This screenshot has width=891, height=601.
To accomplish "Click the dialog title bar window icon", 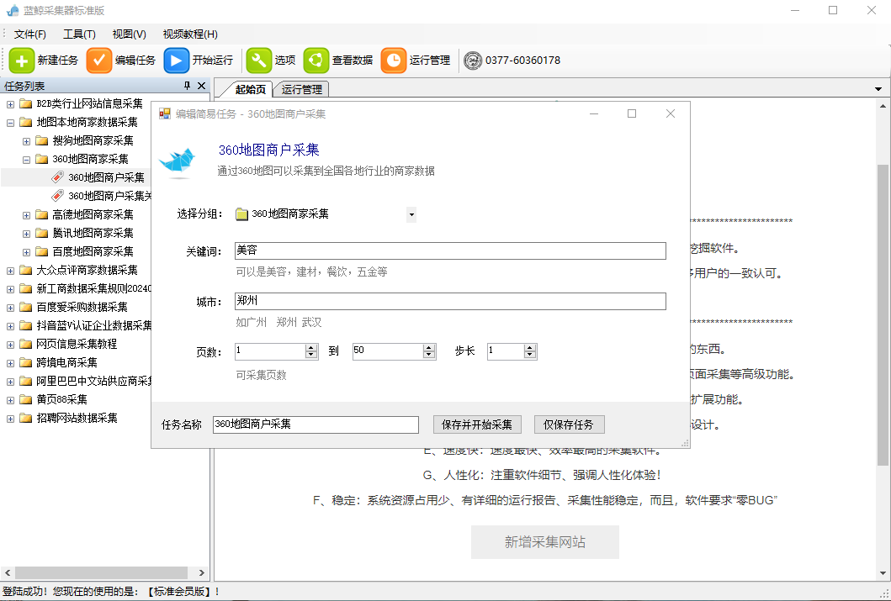I will (165, 114).
